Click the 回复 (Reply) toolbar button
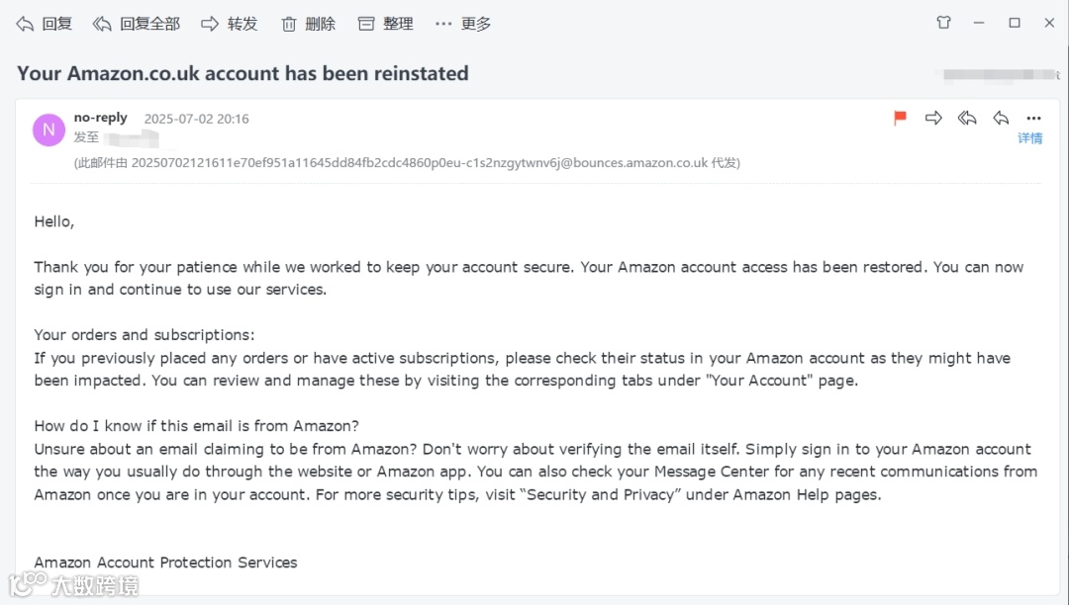This screenshot has width=1069, height=605. [x=45, y=24]
